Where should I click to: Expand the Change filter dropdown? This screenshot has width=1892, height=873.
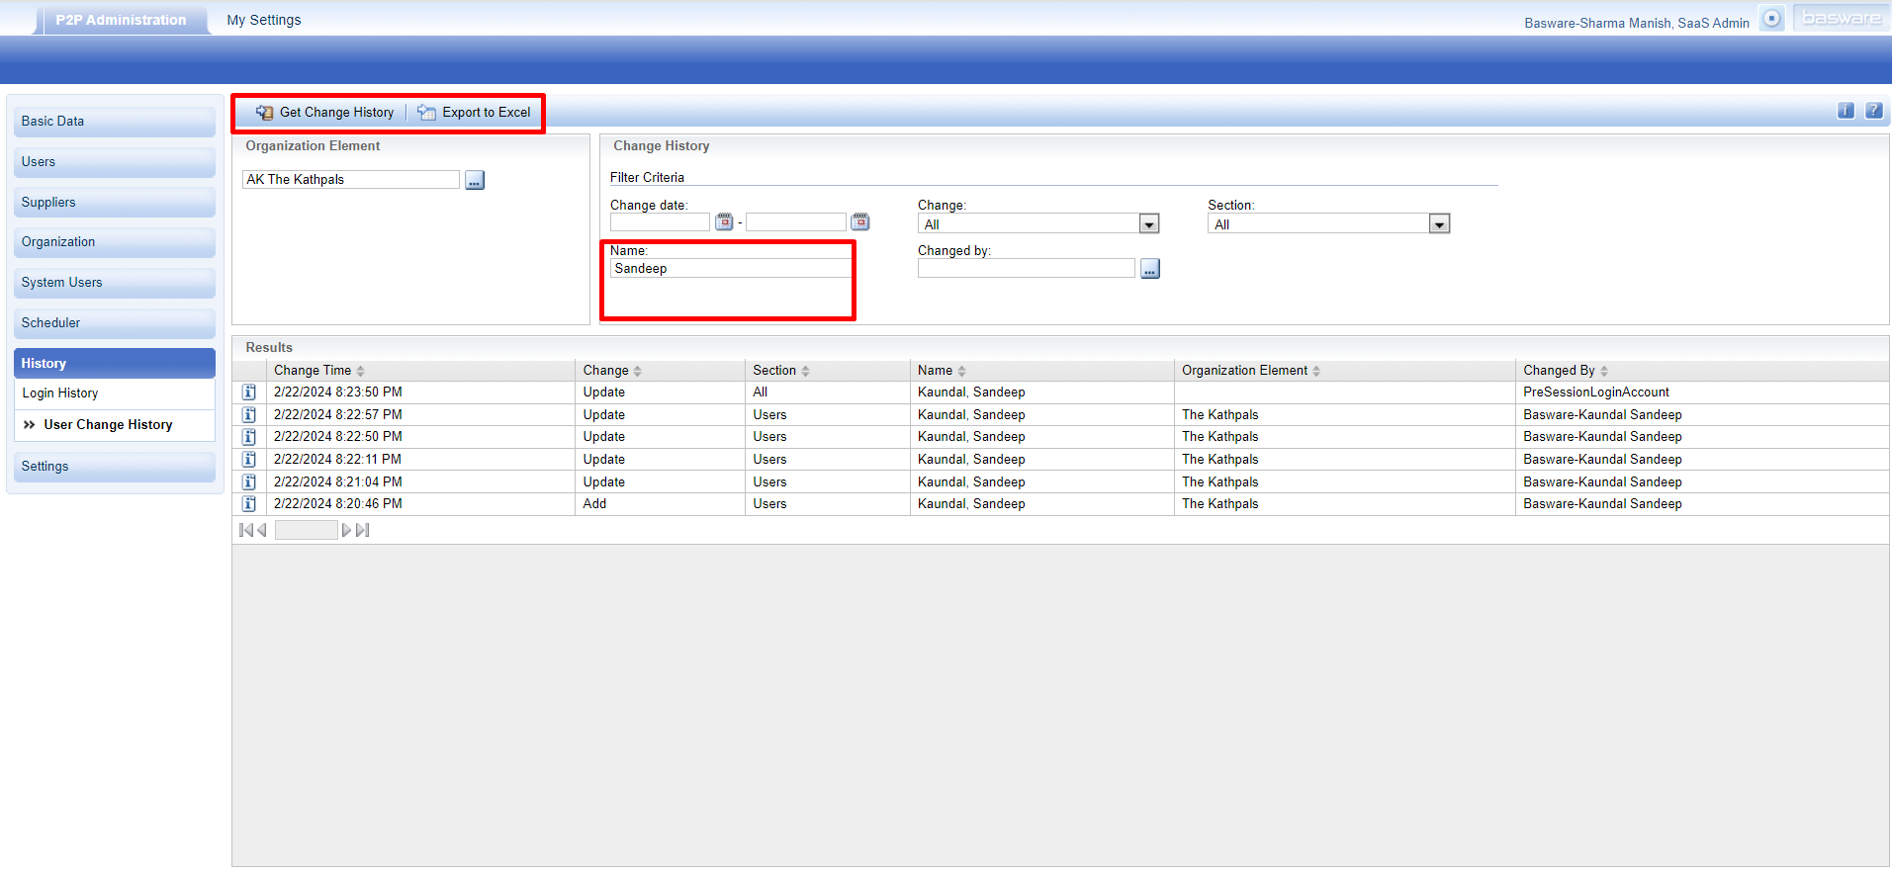click(1148, 224)
